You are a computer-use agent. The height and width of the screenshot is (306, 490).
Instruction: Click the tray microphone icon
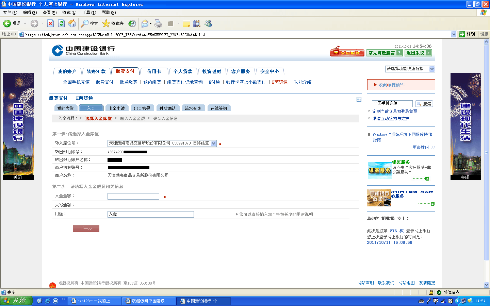point(429,301)
